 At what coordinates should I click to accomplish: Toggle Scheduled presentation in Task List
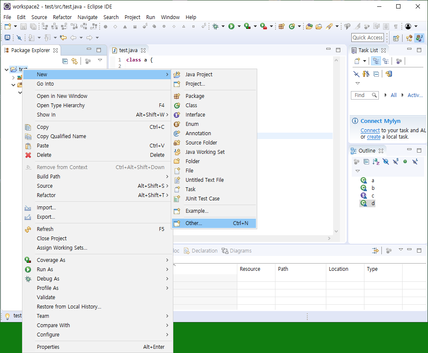386,61
